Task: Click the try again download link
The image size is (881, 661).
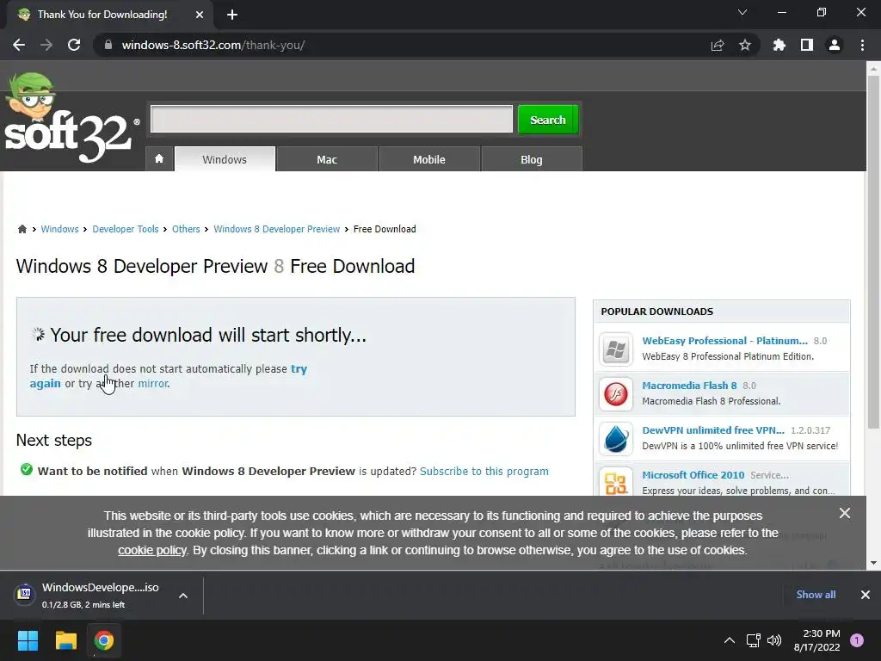Action: coord(299,368)
